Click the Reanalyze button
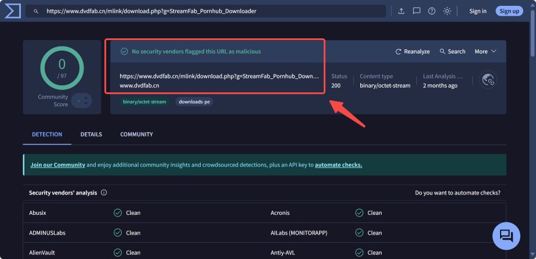Image resolution: width=536 pixels, height=259 pixels. pyautogui.click(x=412, y=52)
